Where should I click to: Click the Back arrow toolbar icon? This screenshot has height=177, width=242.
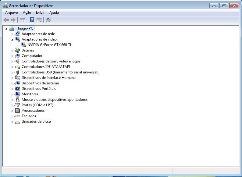click(x=6, y=20)
